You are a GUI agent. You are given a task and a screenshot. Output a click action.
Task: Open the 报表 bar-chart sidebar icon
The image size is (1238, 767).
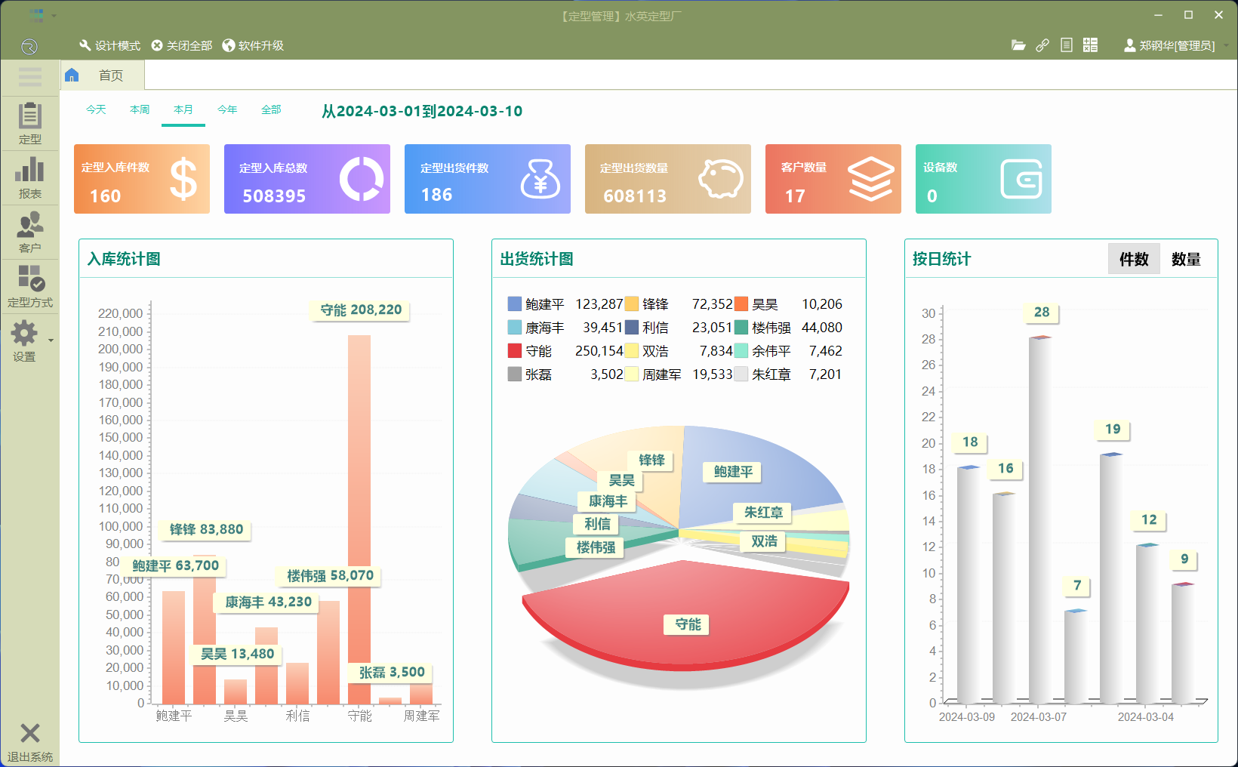pos(29,178)
